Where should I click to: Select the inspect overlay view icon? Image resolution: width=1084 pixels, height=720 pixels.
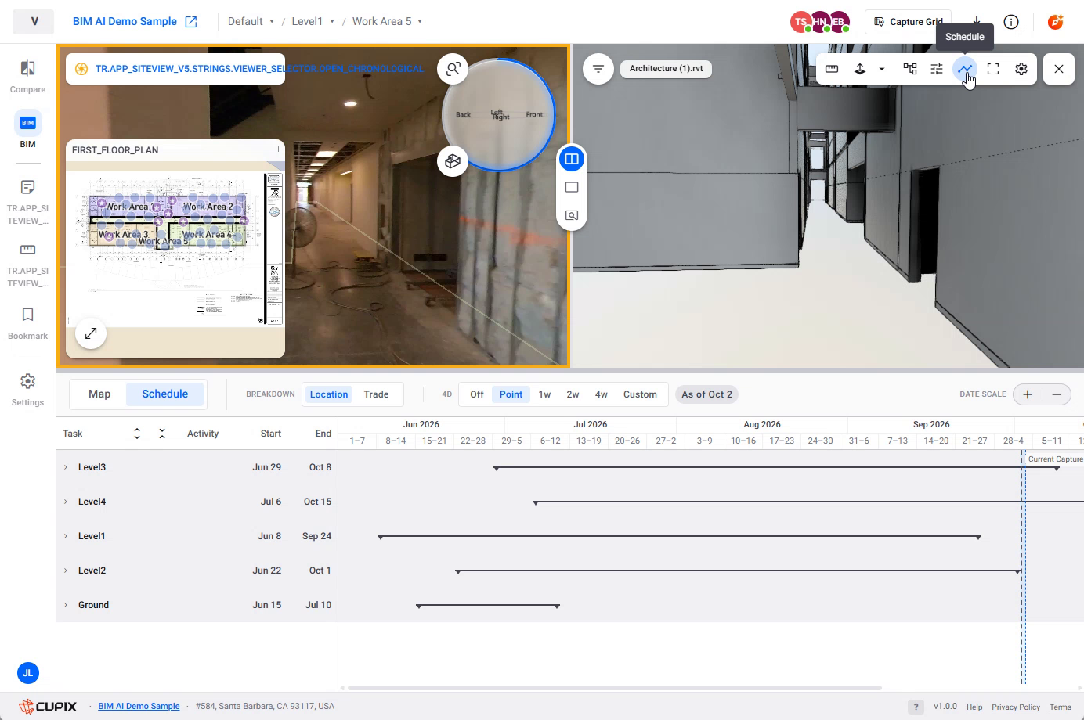click(572, 215)
